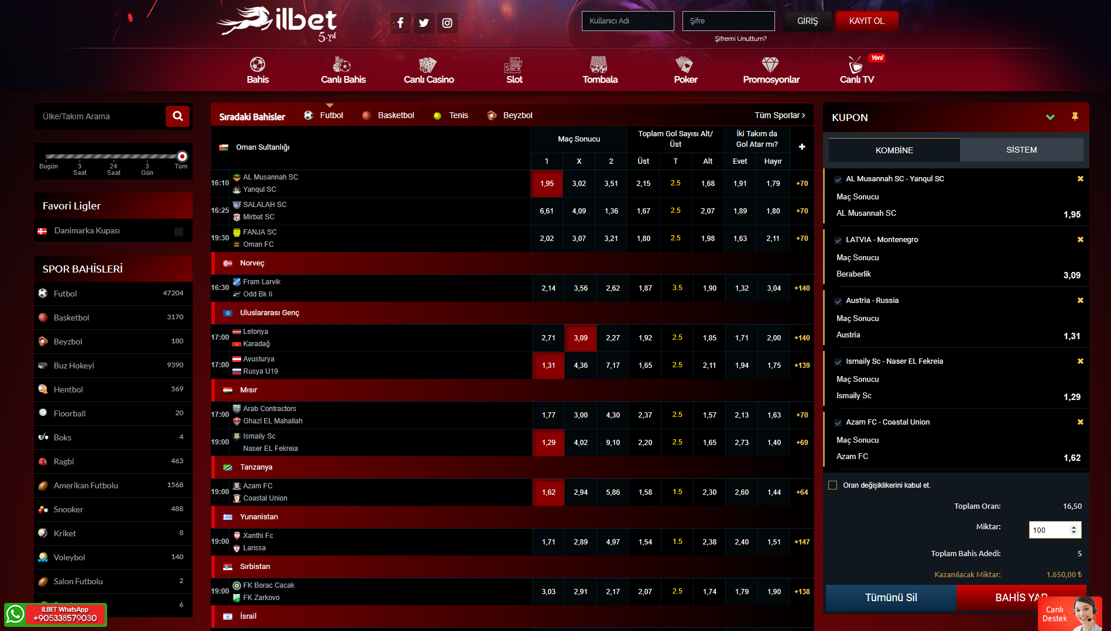Follow 'Şifremi Unuttum?' link
This screenshot has width=1111, height=631.
(x=740, y=39)
